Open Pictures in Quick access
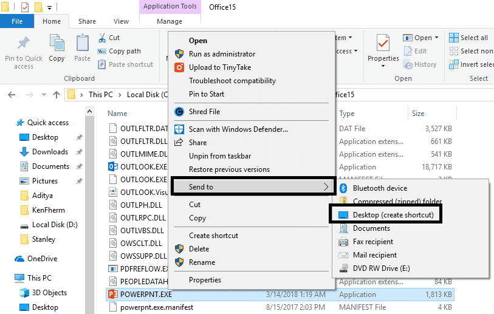Screen dimensions: 494x314 point(45,181)
